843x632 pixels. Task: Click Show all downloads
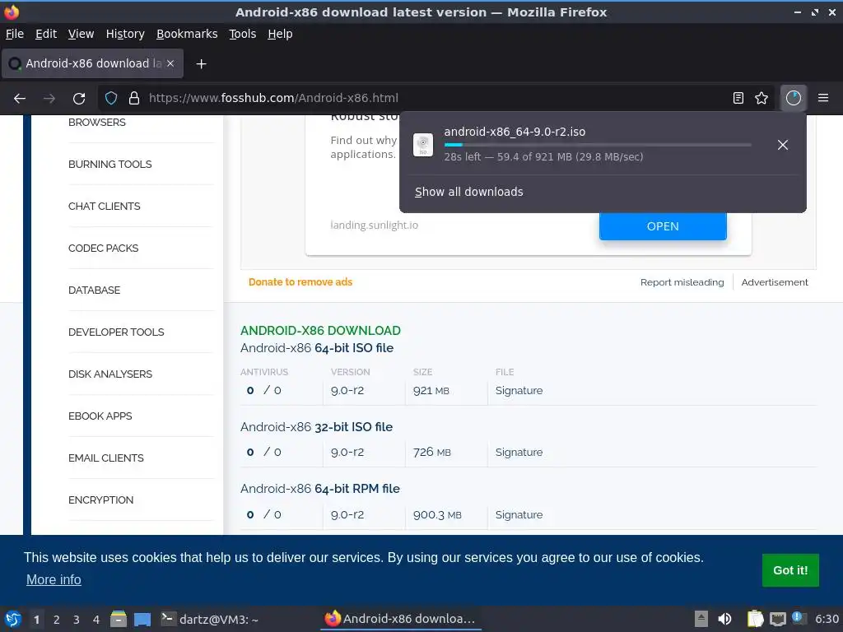tap(468, 192)
